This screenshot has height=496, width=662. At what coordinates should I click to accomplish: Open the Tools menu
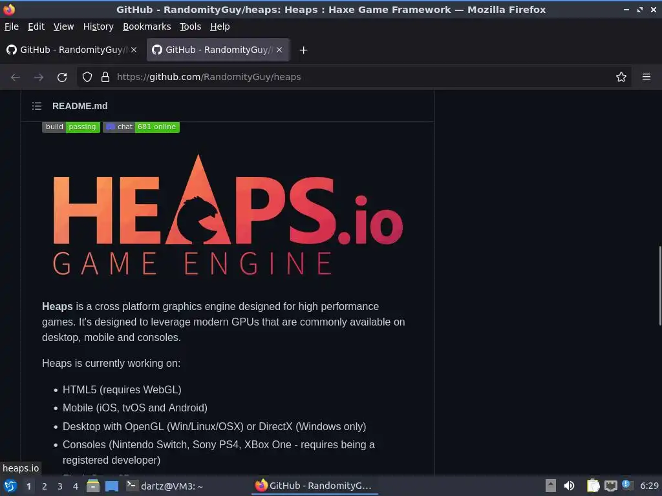[191, 26]
